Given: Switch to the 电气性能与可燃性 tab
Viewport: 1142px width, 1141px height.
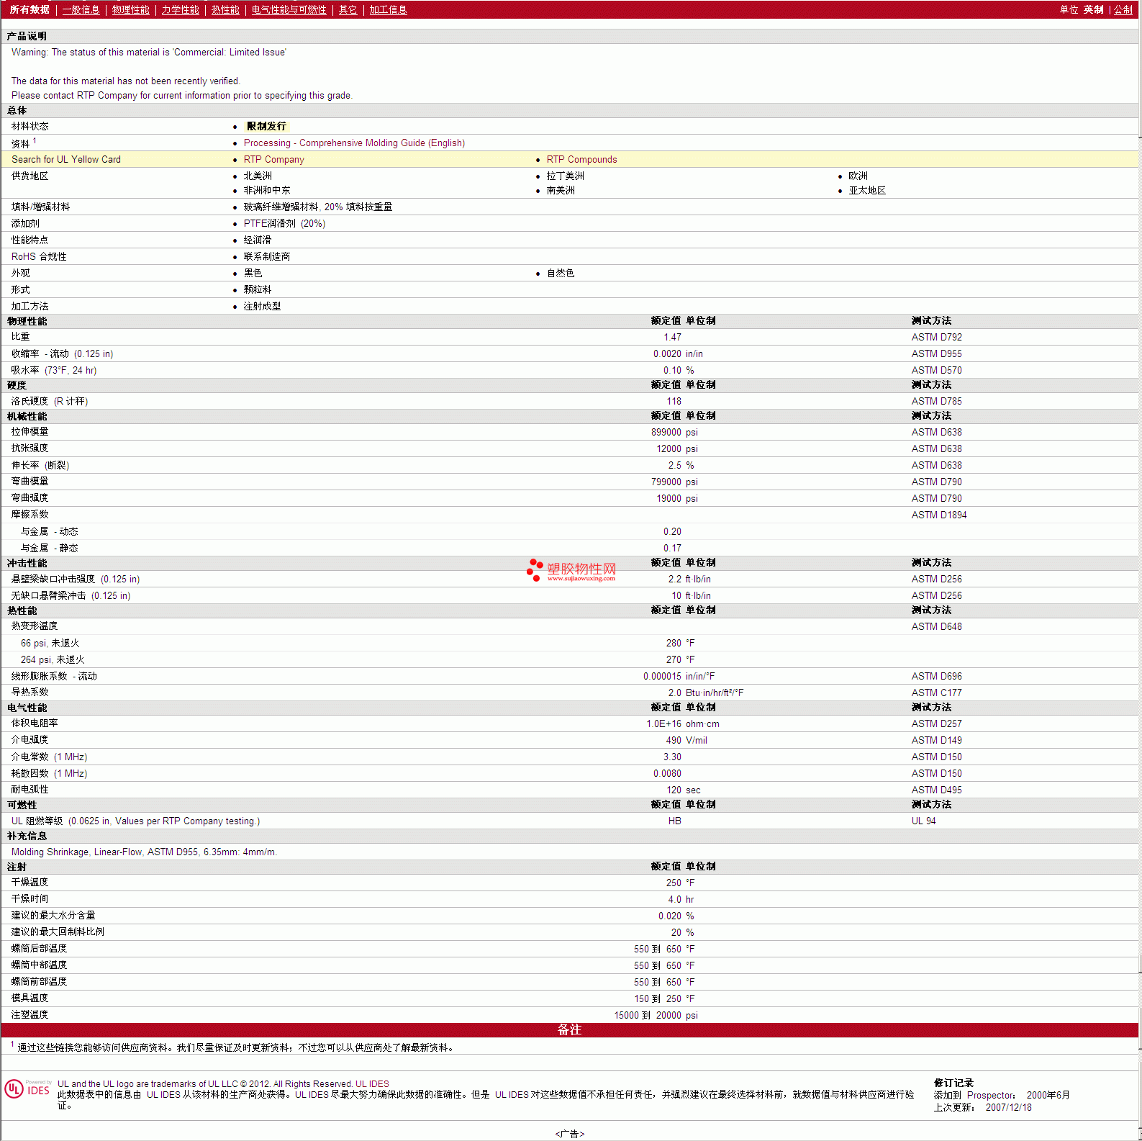Looking at the screenshot, I should point(289,9).
